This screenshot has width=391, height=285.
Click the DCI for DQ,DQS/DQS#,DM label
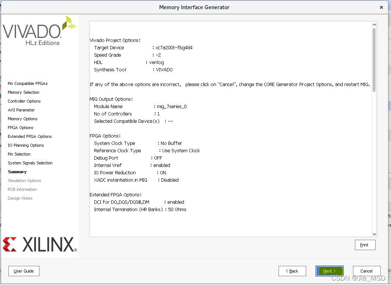click(x=122, y=202)
